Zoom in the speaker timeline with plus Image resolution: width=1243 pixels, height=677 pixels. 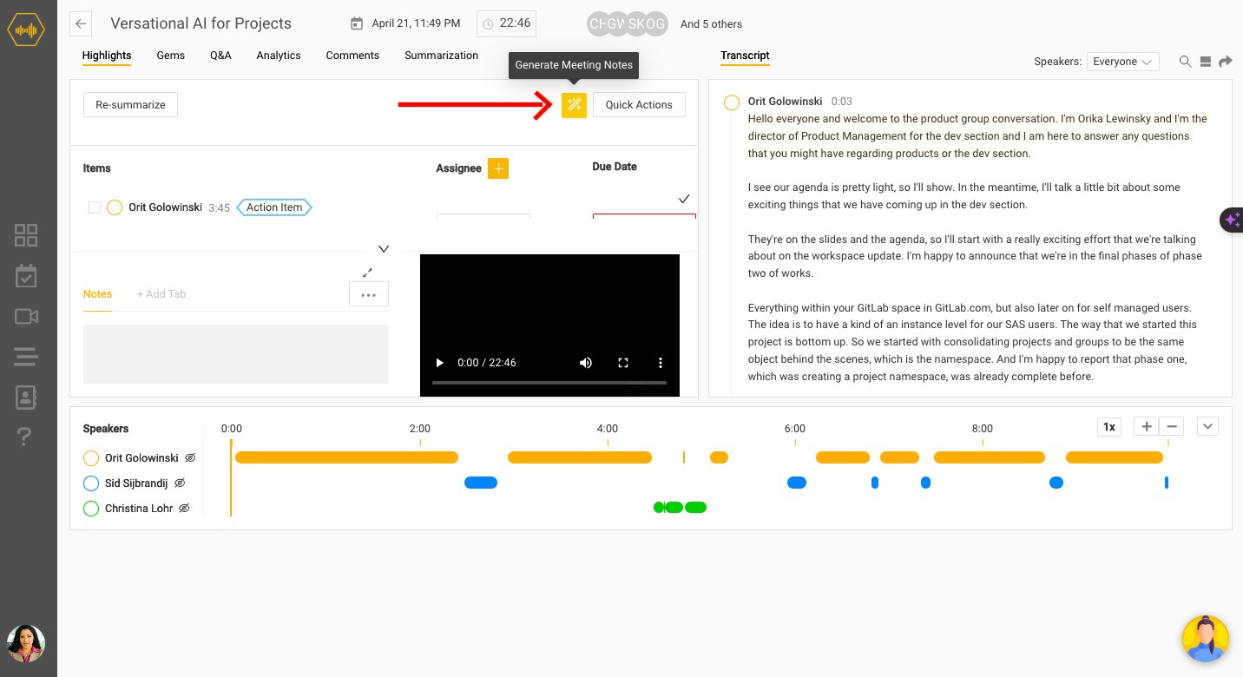click(x=1147, y=426)
